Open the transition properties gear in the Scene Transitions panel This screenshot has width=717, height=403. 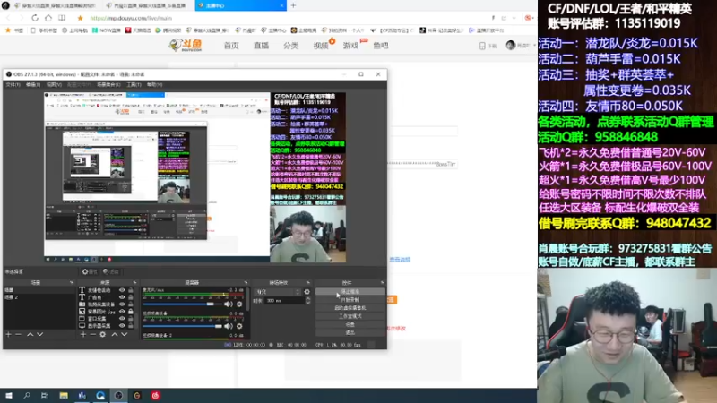(307, 292)
